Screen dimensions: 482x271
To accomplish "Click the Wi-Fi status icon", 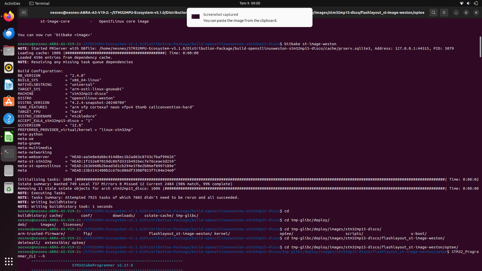I will (x=461, y=3).
